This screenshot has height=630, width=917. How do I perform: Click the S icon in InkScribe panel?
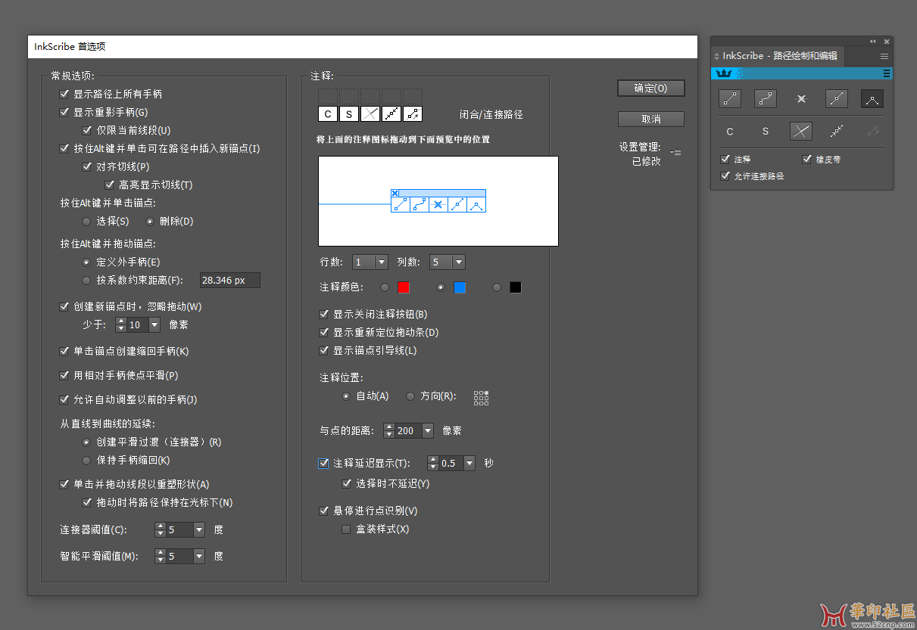tap(766, 132)
